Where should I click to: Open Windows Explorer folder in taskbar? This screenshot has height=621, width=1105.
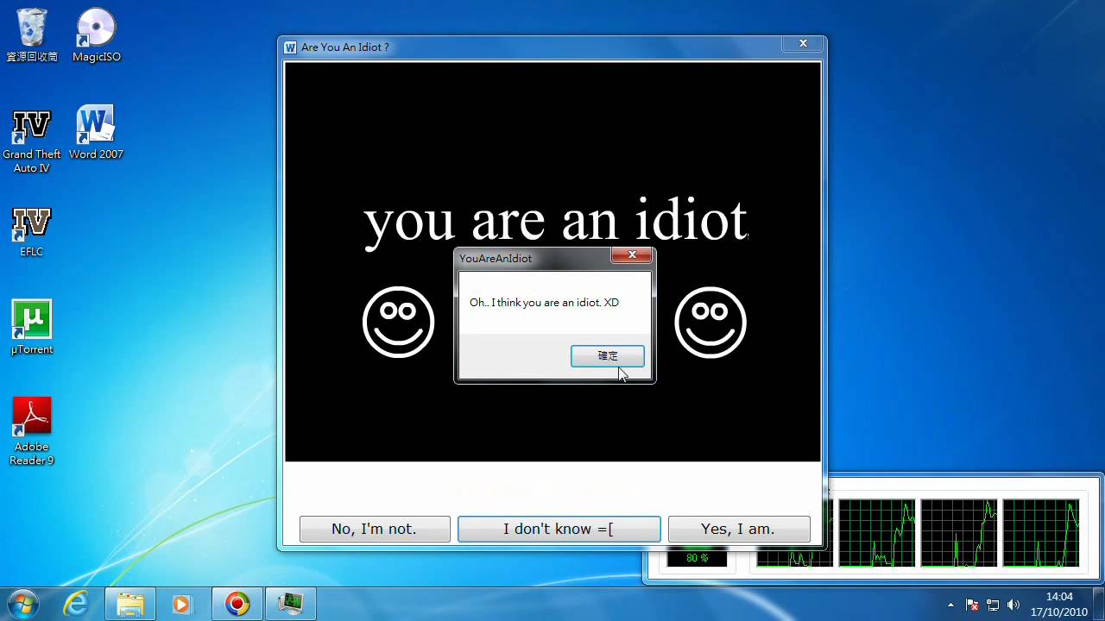130,604
